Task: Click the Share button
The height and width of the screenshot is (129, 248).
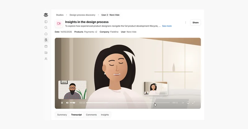Action: (196, 22)
